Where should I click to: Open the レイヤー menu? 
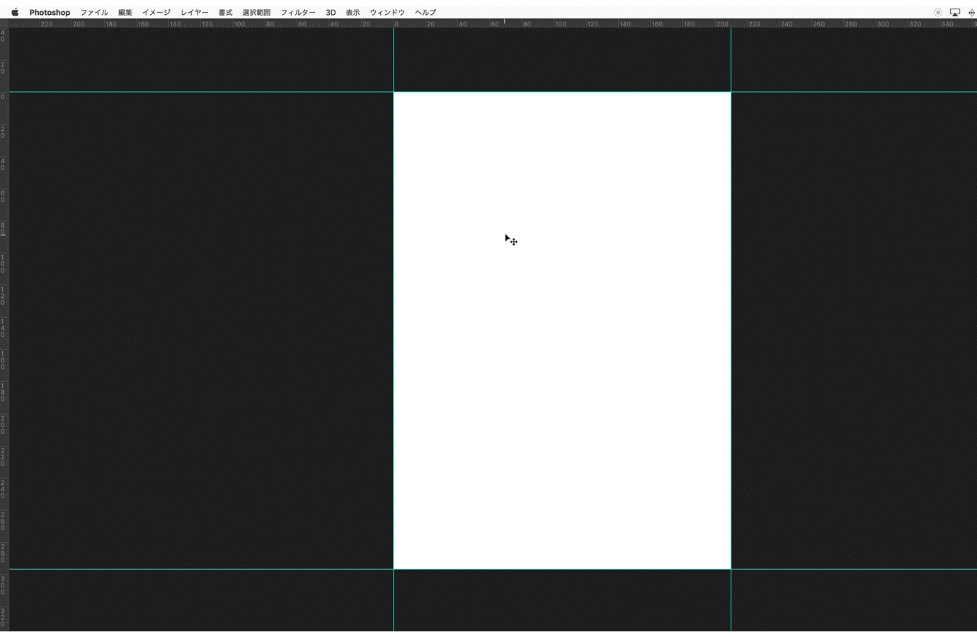click(195, 12)
